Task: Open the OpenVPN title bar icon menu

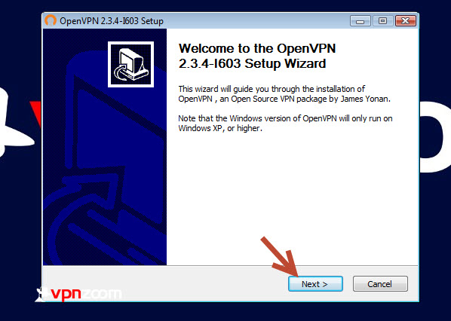Action: [51, 20]
